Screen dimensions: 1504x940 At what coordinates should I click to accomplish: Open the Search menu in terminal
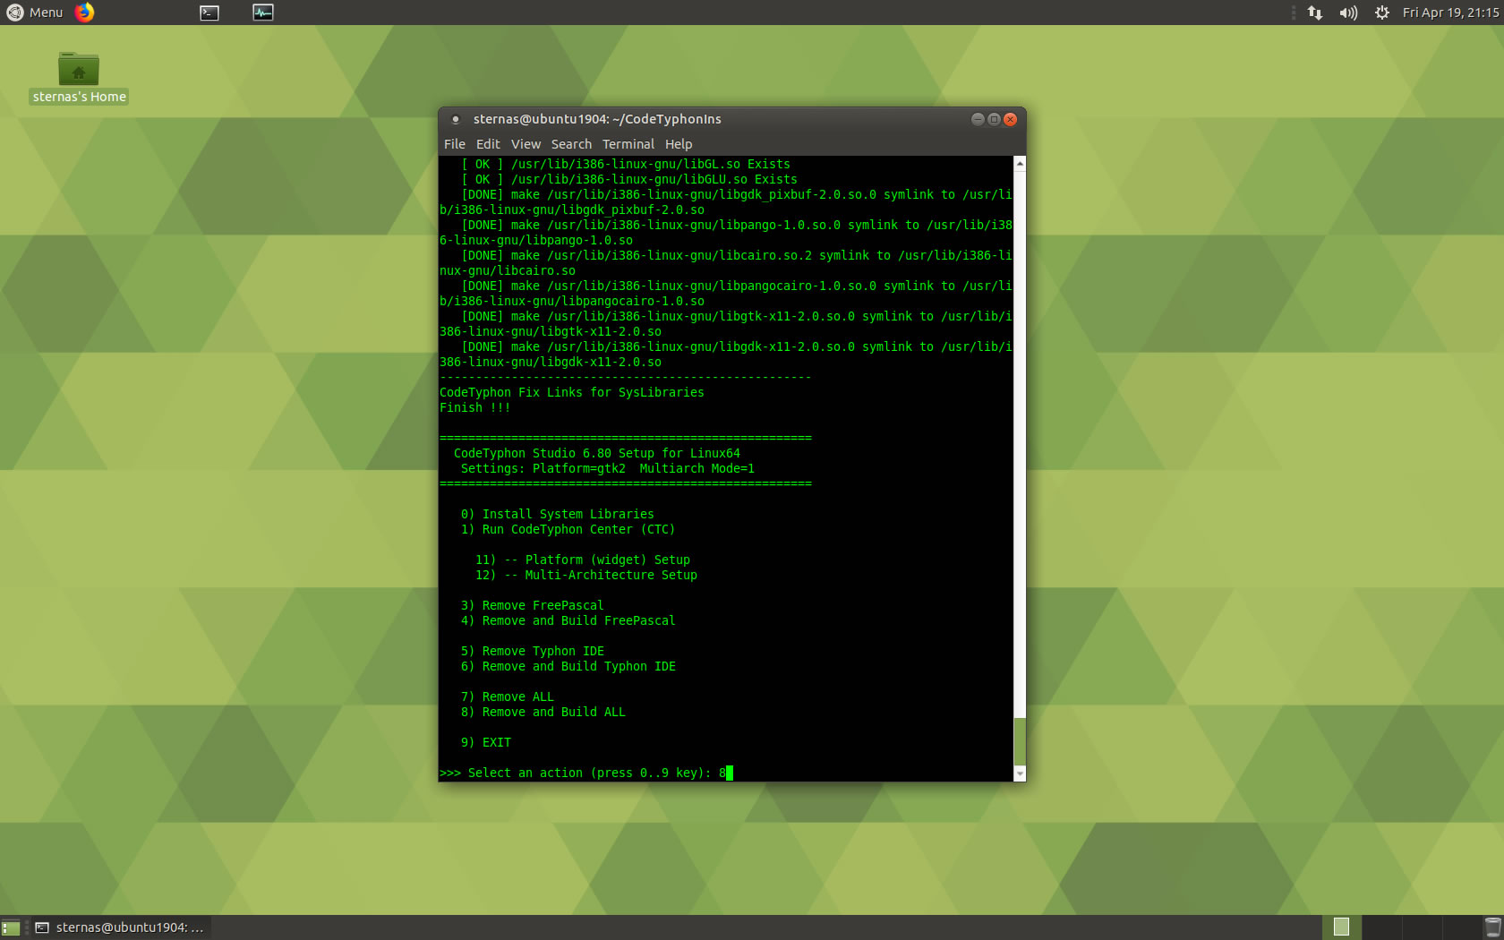pyautogui.click(x=571, y=144)
